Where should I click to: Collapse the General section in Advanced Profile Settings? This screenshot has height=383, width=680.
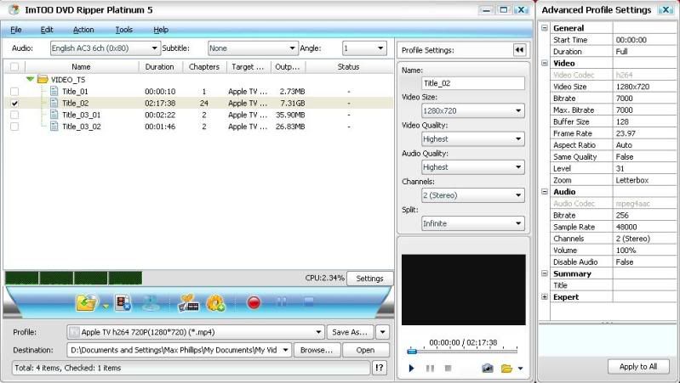click(545, 28)
